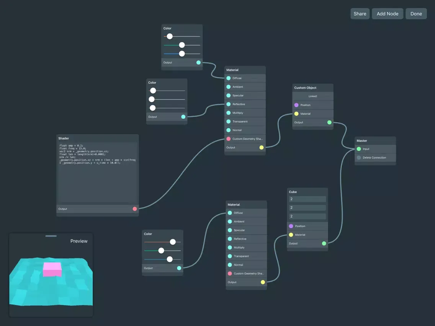The image size is (435, 326).
Task: Adjust green slider of Color node feeding Cube's Material
Action: pos(161,251)
